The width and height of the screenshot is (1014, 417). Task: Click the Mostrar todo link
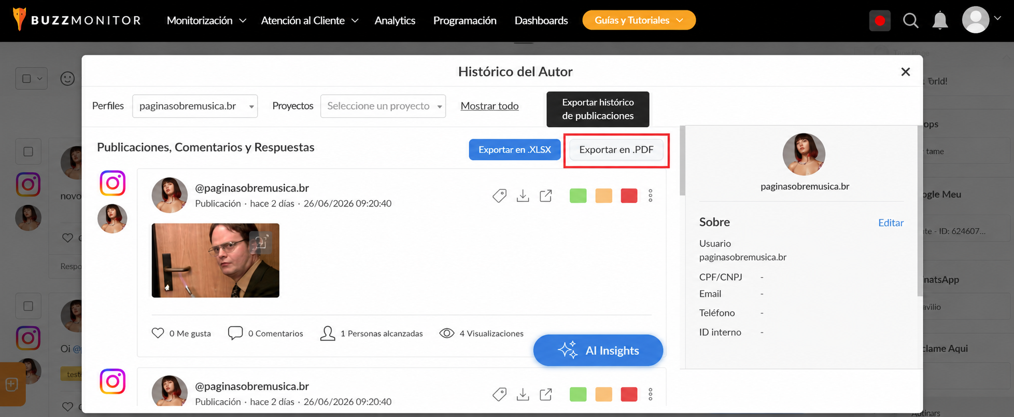pyautogui.click(x=489, y=106)
